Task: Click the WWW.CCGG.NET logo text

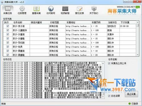Action: click(126, 7)
